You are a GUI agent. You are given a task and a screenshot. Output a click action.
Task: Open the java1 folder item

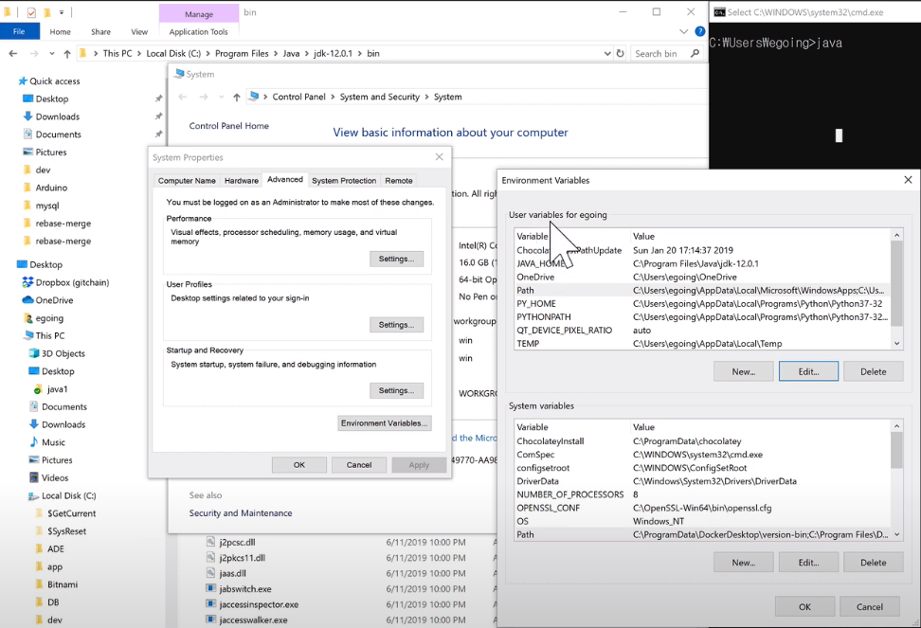pos(57,389)
